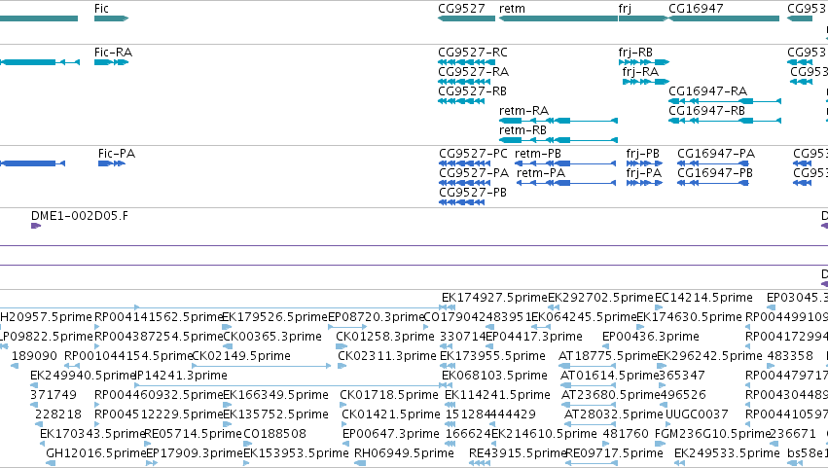Click the CK02311.3prime EST label
This screenshot has width=828, height=468.
387,356
